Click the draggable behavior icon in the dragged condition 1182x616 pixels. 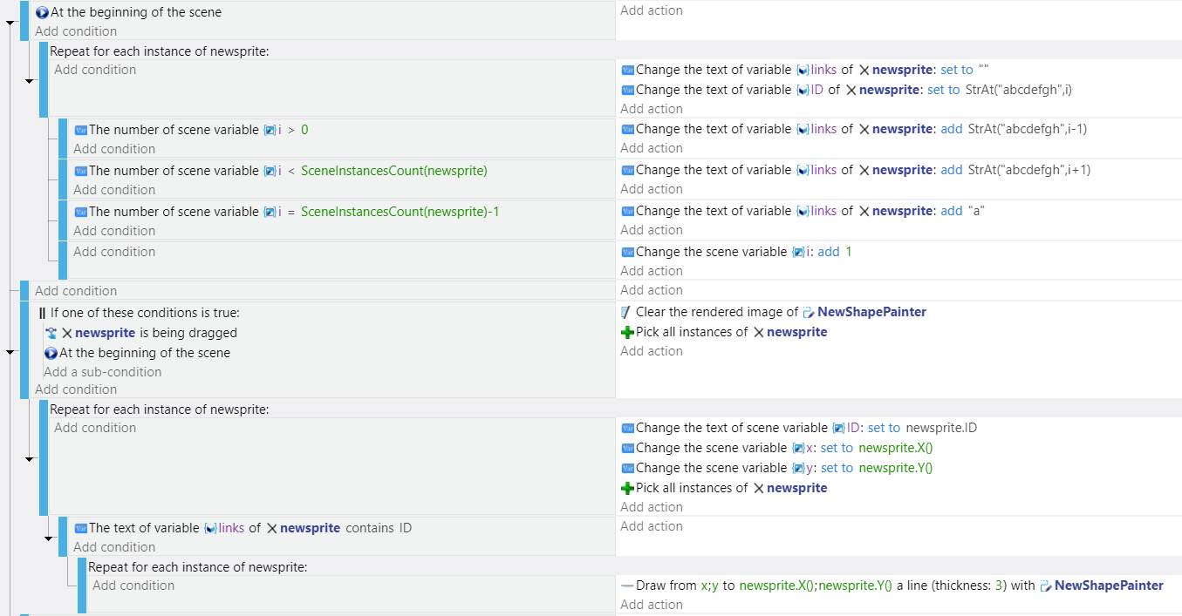point(51,332)
